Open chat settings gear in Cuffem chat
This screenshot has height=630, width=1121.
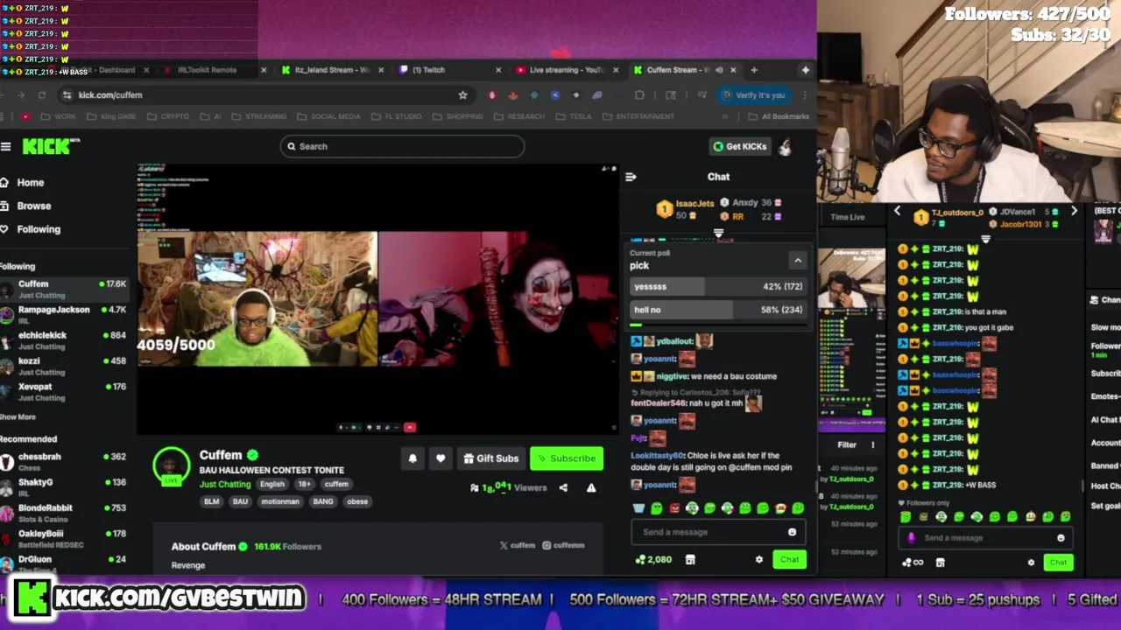click(x=759, y=560)
